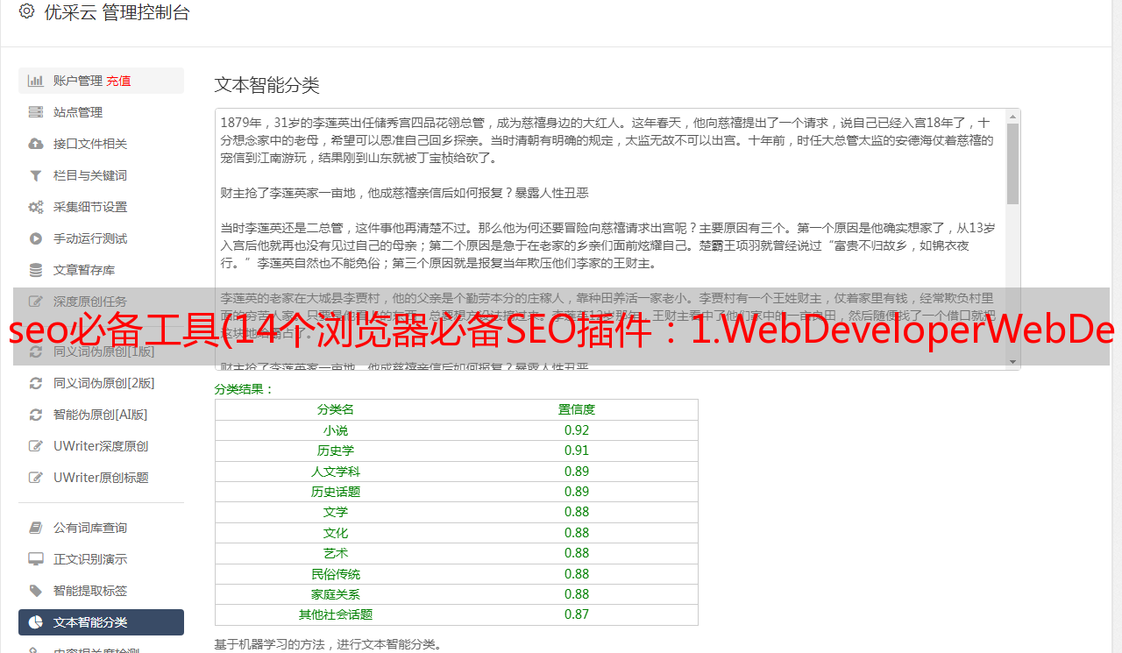
Task: Click the gears icon for 采集细节设置
Action: 36,207
